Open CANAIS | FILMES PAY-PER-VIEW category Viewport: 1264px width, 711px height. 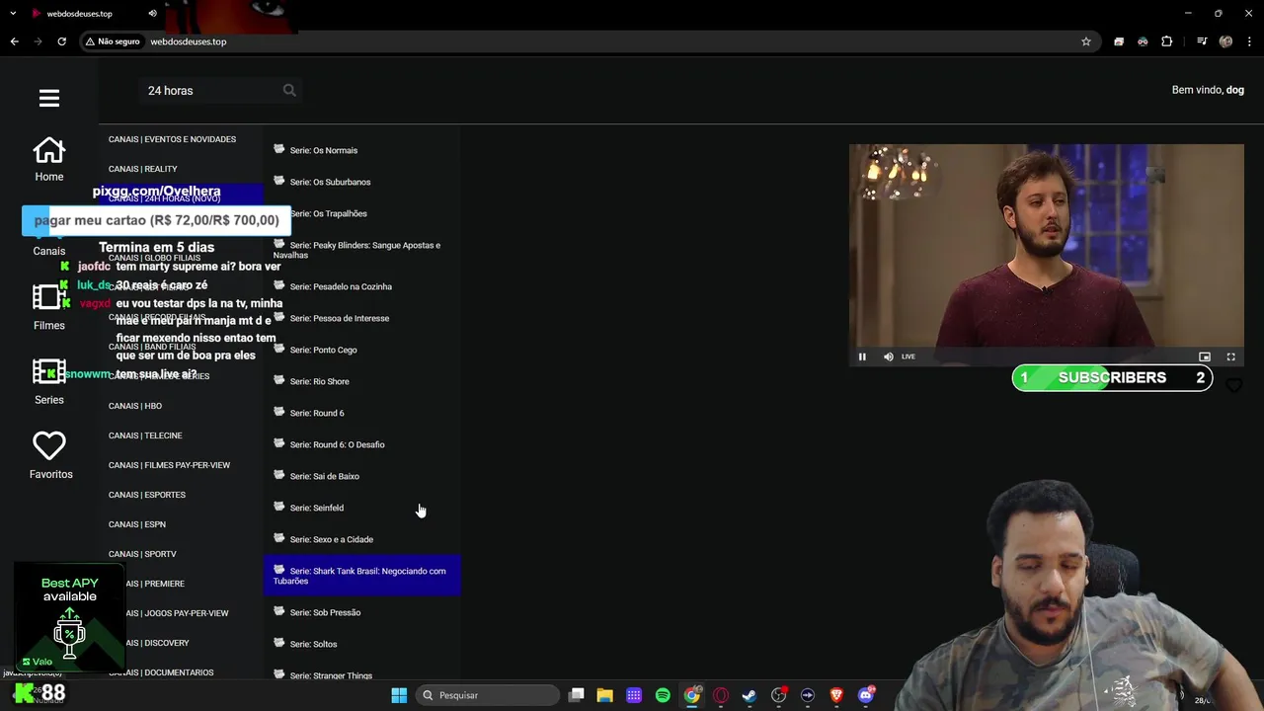pos(169,465)
